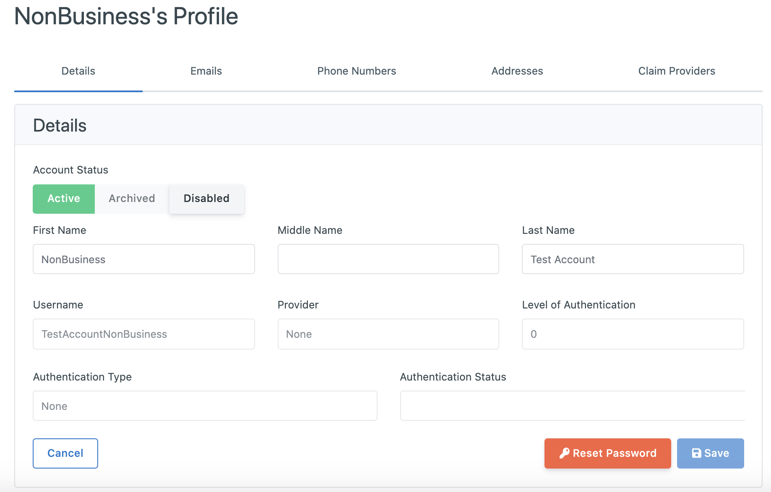Open the Claim Providers tab
Viewport: 771px width, 492px height.
[x=677, y=71]
